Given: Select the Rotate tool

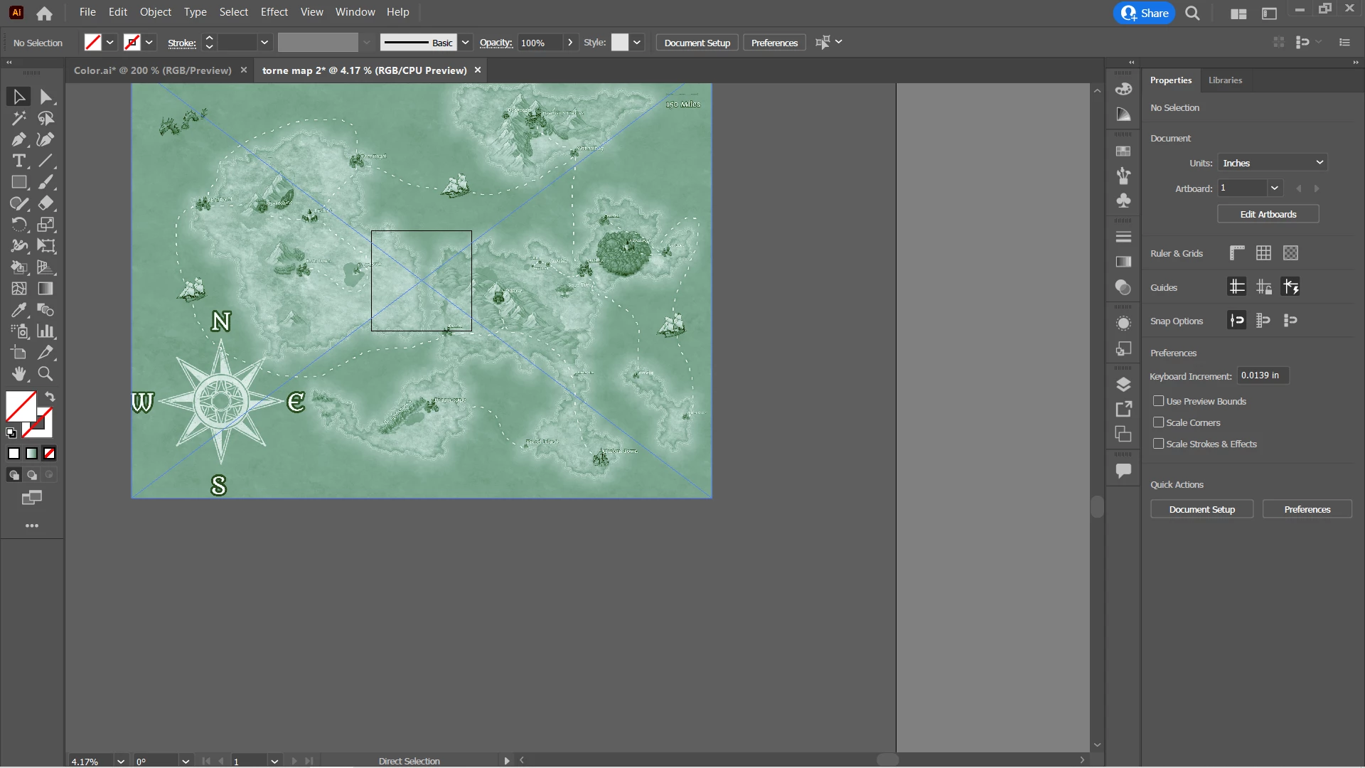Looking at the screenshot, I should coord(19,225).
